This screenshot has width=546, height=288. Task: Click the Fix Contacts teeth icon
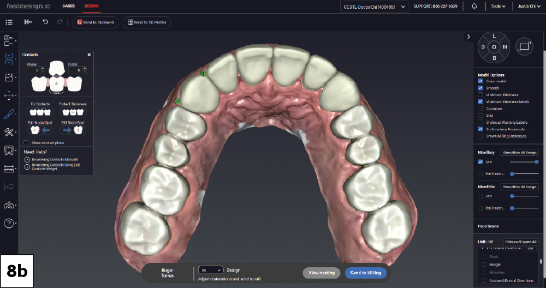click(x=40, y=112)
